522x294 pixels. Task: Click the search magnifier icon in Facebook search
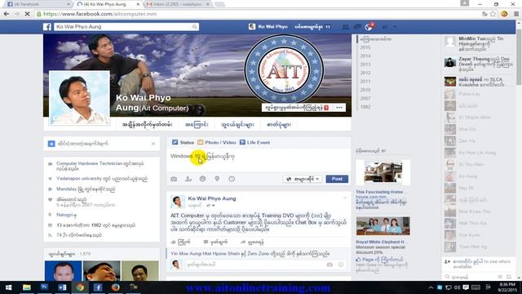pyautogui.click(x=194, y=27)
